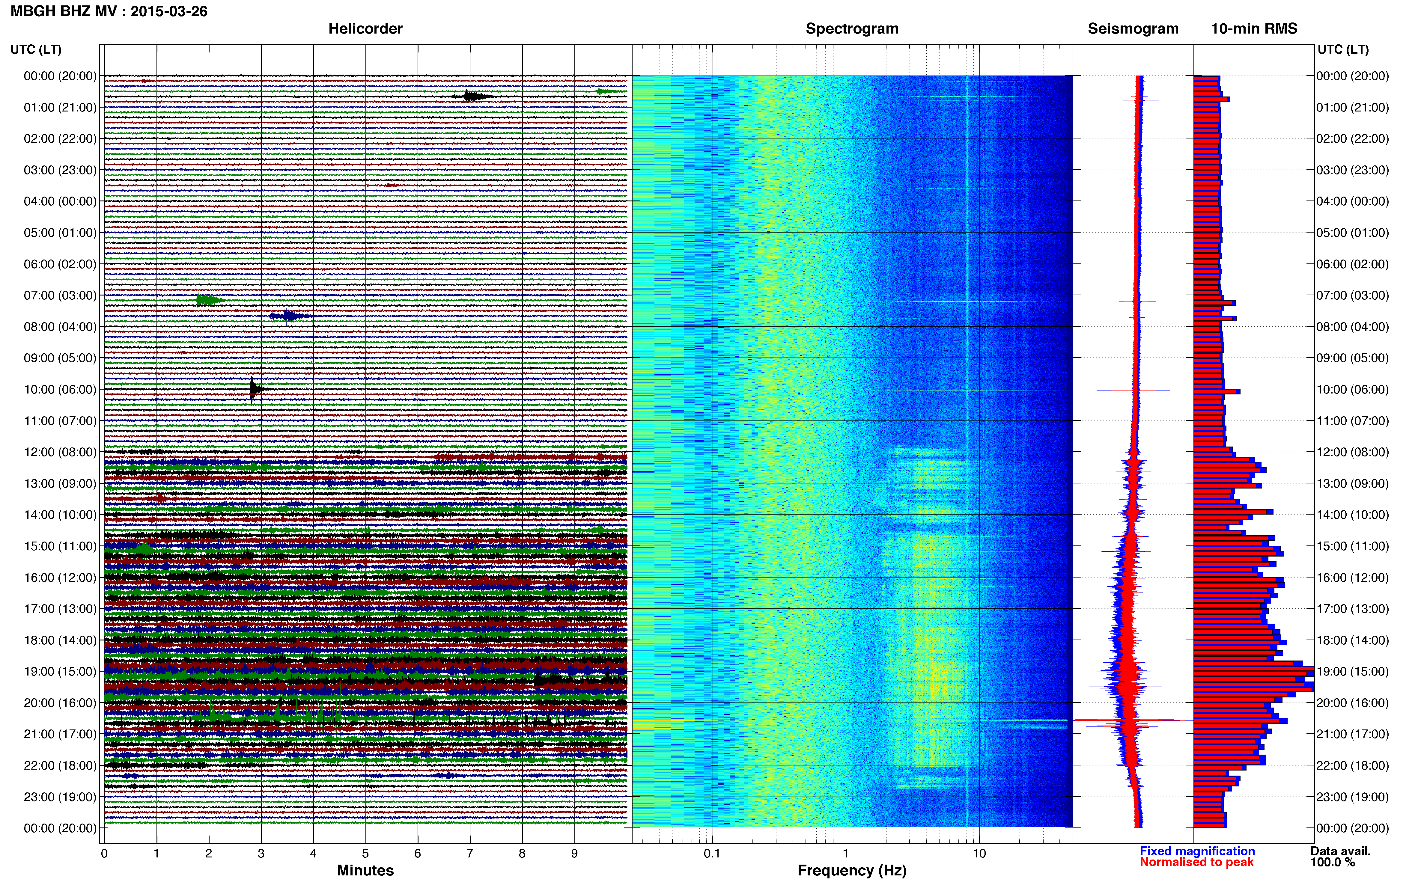
Task: Click 08:00 (04:00) on the RMS panel time axis
Action: coord(1353,327)
